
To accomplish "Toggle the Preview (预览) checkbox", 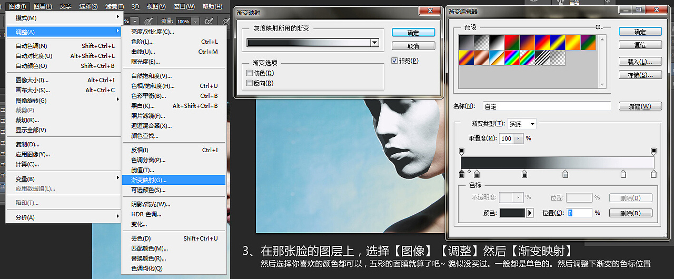I will point(395,61).
